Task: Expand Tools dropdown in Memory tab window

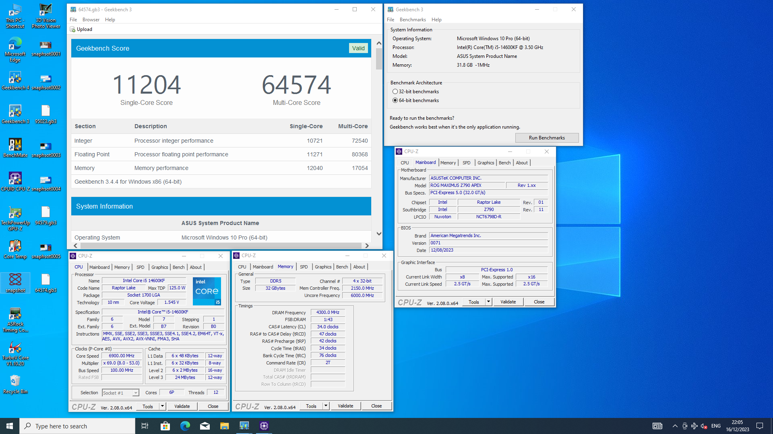Action: (x=326, y=406)
